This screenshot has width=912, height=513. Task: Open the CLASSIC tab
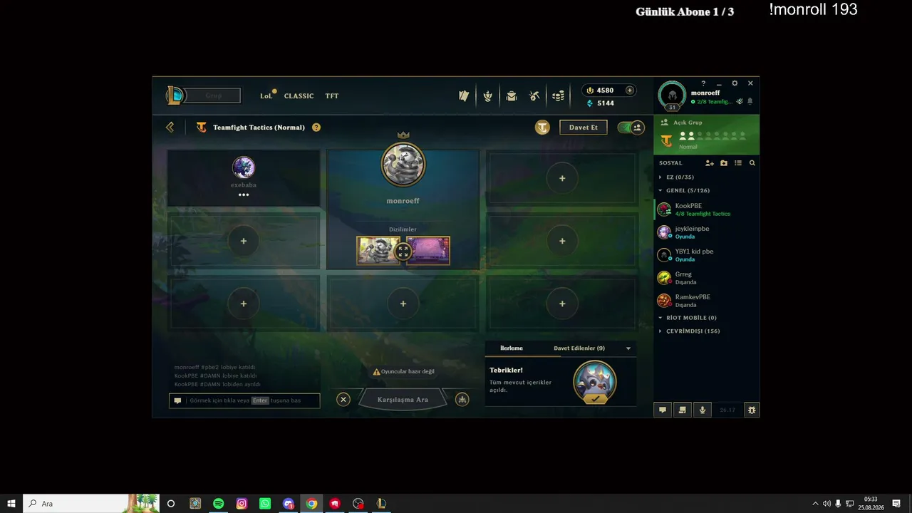[x=299, y=96]
